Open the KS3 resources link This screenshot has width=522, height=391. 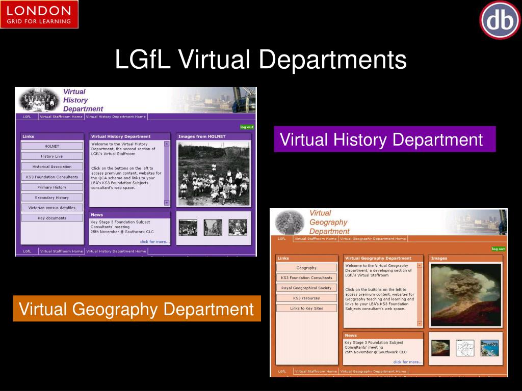click(306, 298)
